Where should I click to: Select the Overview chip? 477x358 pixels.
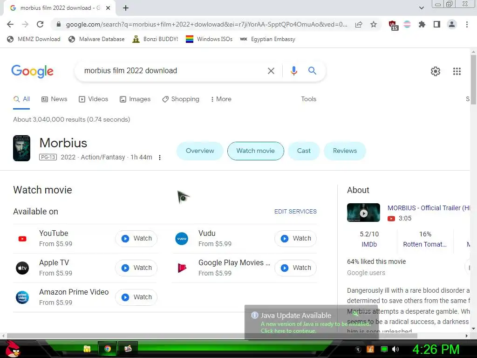200,151
